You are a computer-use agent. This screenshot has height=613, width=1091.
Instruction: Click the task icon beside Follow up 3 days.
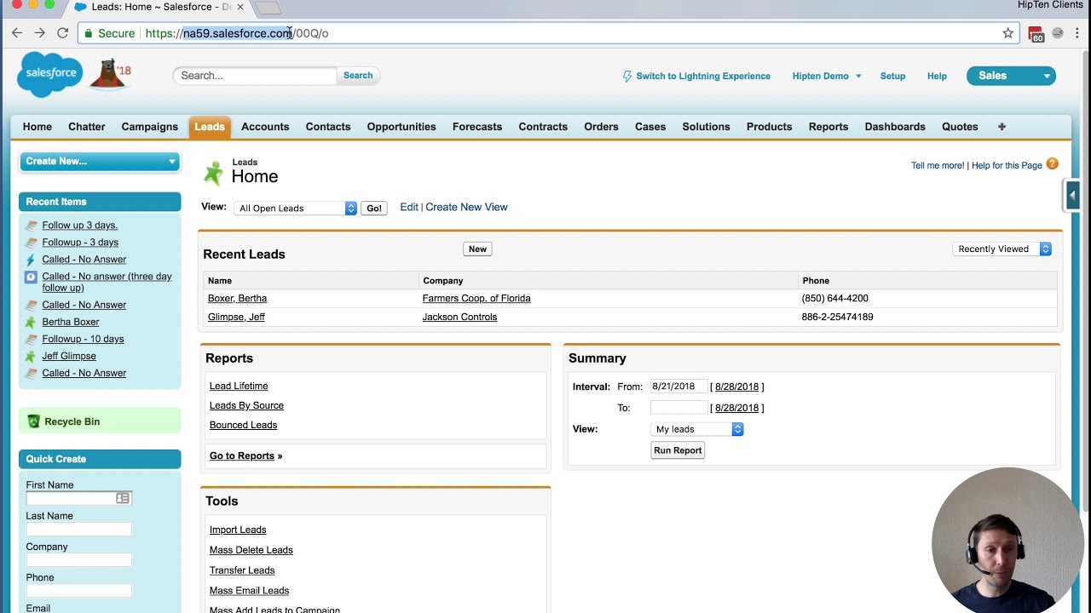31,226
